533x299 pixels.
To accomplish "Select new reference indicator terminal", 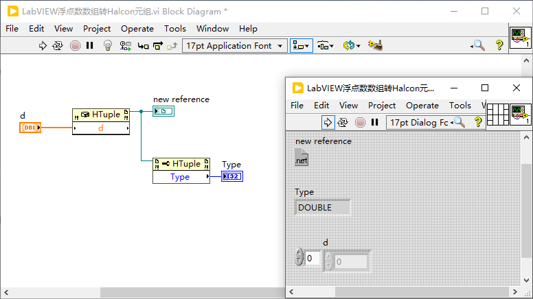I will point(163,111).
